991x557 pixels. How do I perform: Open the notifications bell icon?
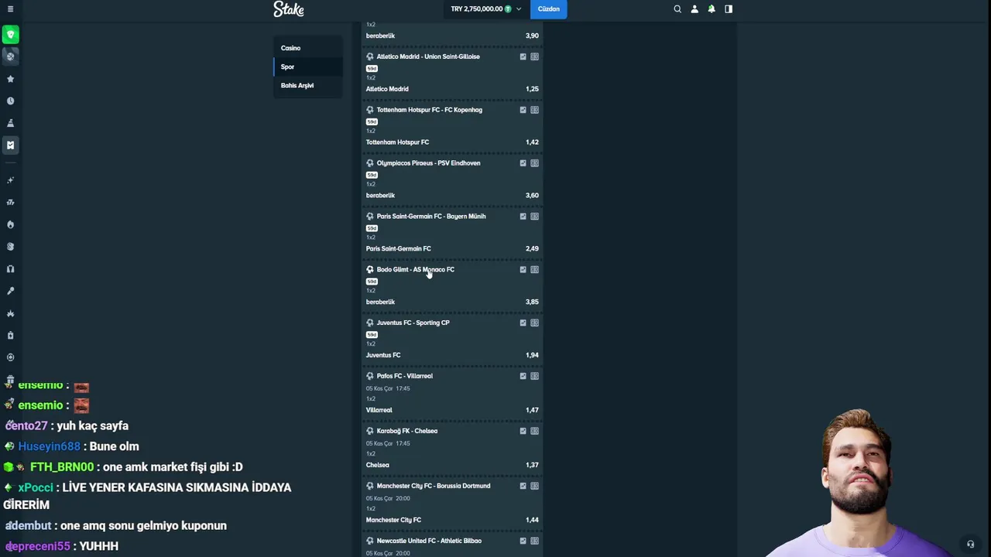[x=712, y=9]
